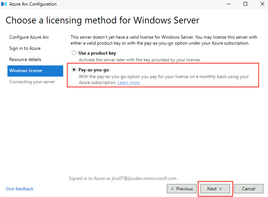The image size is (268, 197).
Task: Maximize the Azure Arc Configuration window
Action: [x=245, y=4]
